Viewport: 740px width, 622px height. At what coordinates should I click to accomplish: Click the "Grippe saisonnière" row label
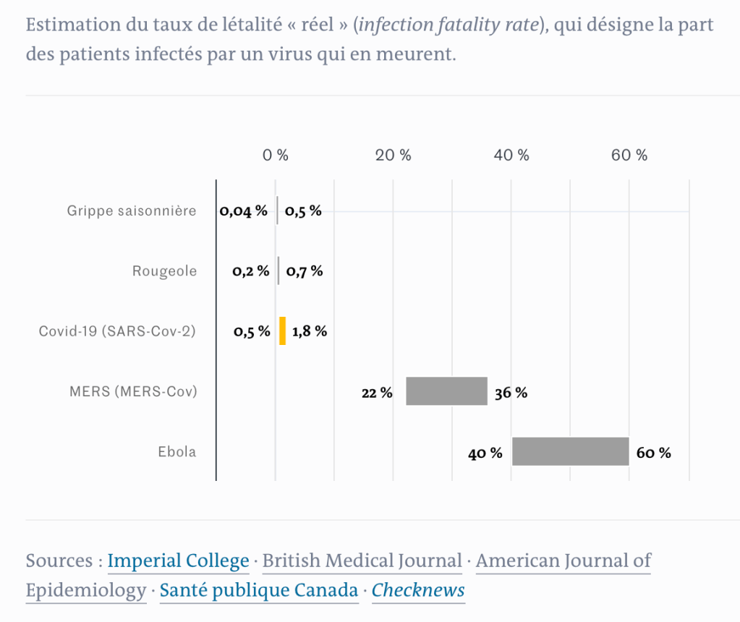coord(132,211)
